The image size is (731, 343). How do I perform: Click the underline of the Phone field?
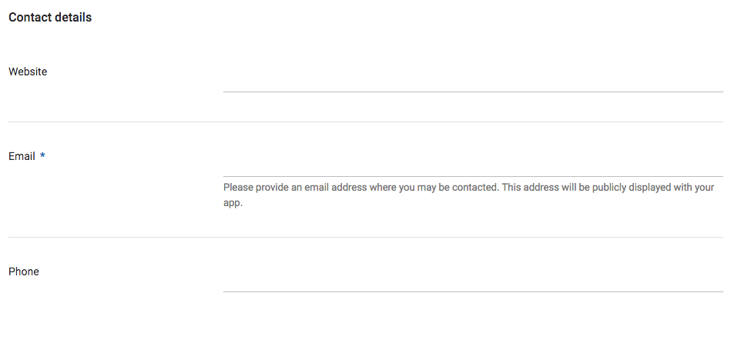tap(472, 291)
